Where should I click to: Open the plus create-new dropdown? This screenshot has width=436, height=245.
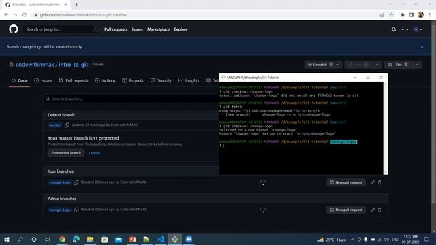[x=404, y=29]
